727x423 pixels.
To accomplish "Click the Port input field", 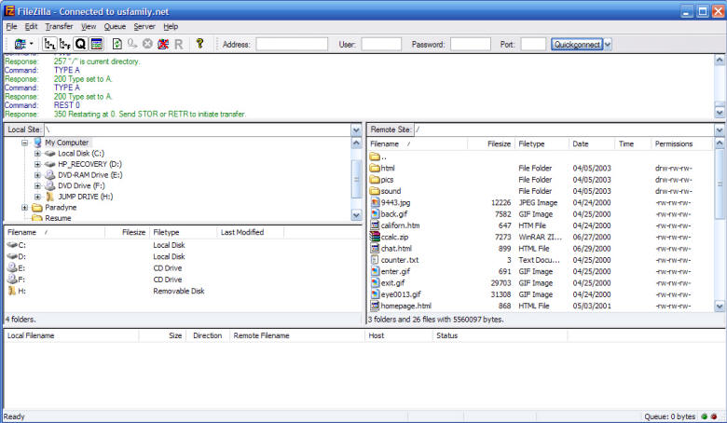I will click(x=533, y=45).
